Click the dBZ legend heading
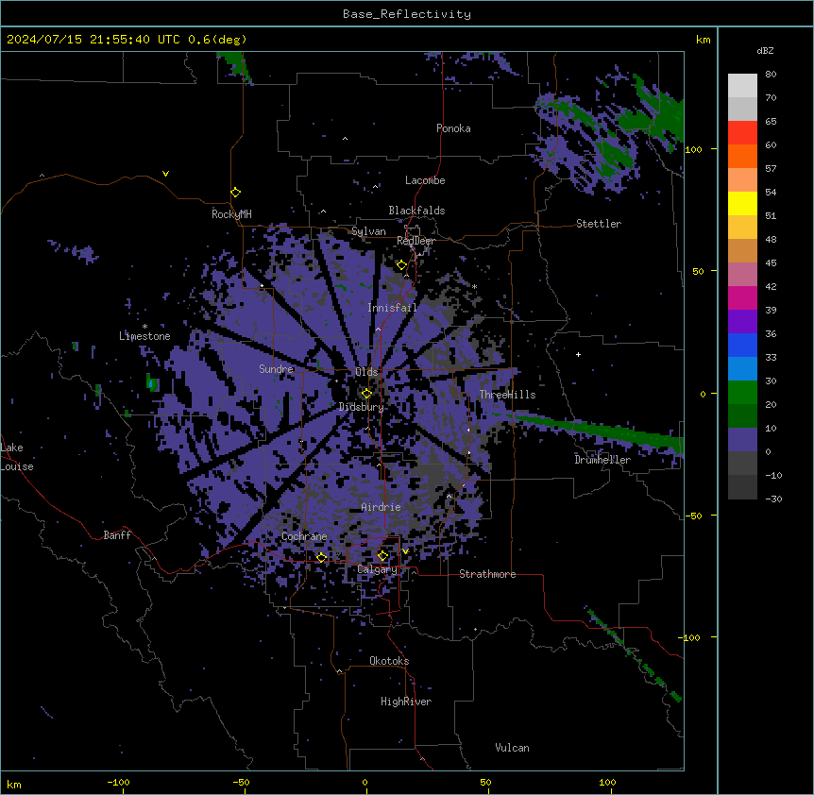Image resolution: width=814 pixels, height=795 pixels. tap(765, 51)
